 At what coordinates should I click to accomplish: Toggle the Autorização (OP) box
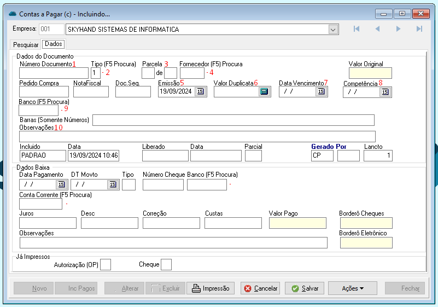coord(106,265)
